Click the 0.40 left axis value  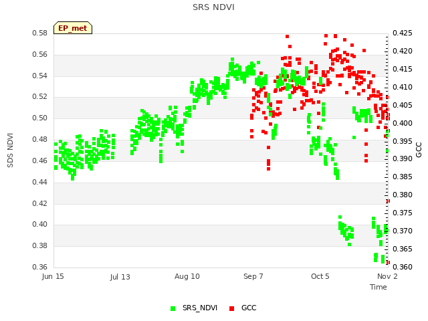(40, 225)
